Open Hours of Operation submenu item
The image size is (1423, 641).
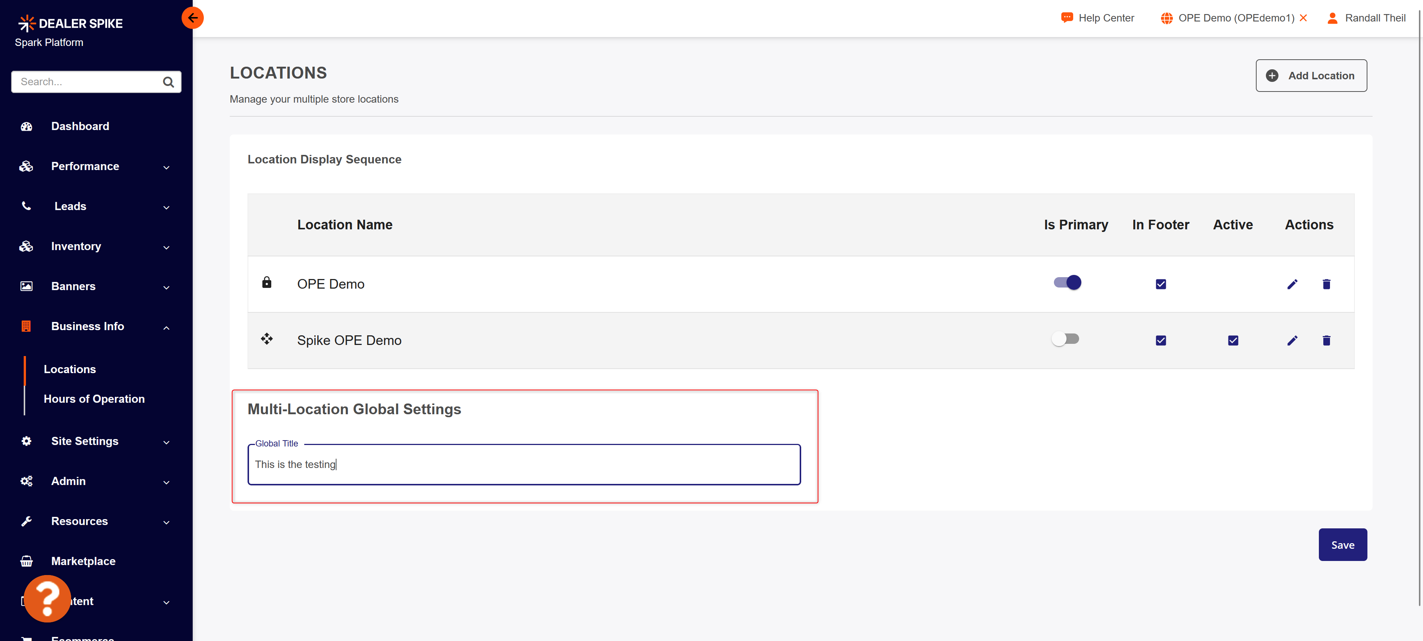[x=94, y=399]
